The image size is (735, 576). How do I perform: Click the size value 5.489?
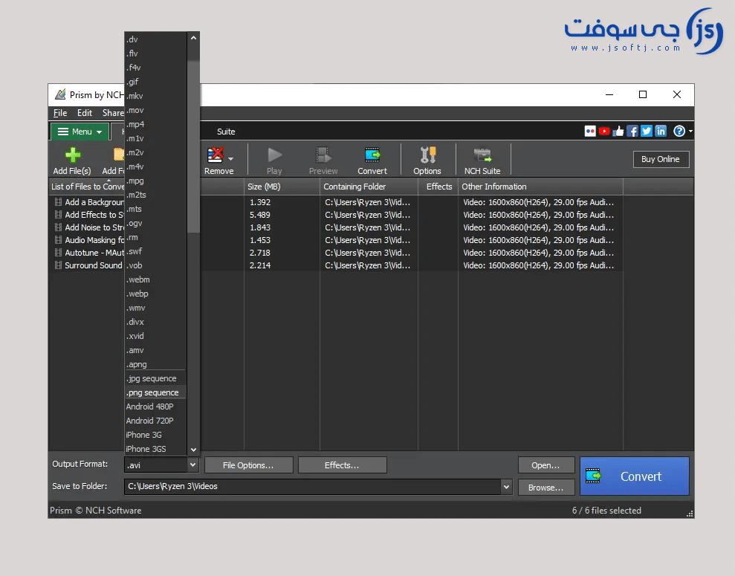(260, 215)
